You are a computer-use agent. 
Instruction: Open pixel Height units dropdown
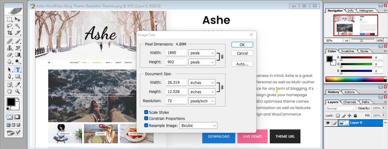pos(202,62)
